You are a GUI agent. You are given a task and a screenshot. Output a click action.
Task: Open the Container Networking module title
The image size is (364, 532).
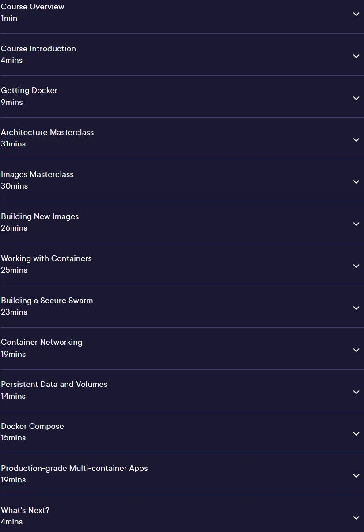point(42,342)
